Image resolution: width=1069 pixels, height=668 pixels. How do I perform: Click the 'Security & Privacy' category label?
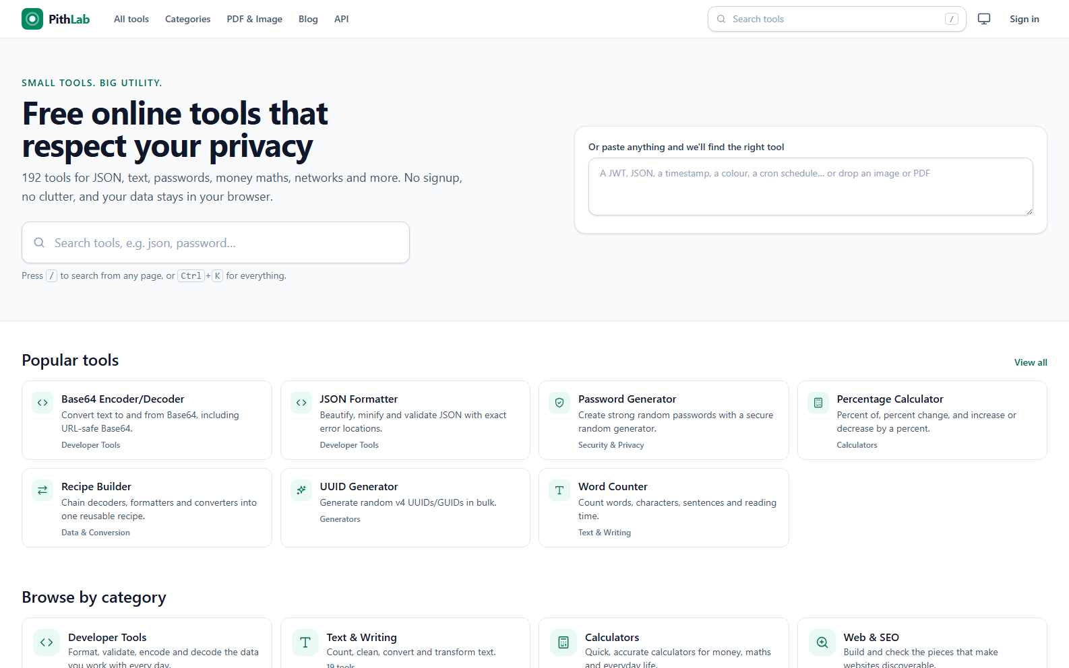pos(611,445)
